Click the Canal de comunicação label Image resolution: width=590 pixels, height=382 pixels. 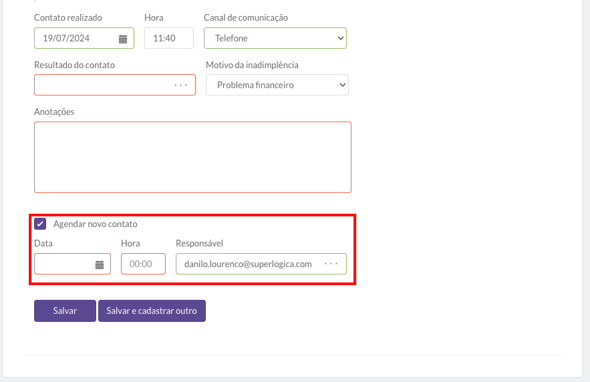coord(246,17)
